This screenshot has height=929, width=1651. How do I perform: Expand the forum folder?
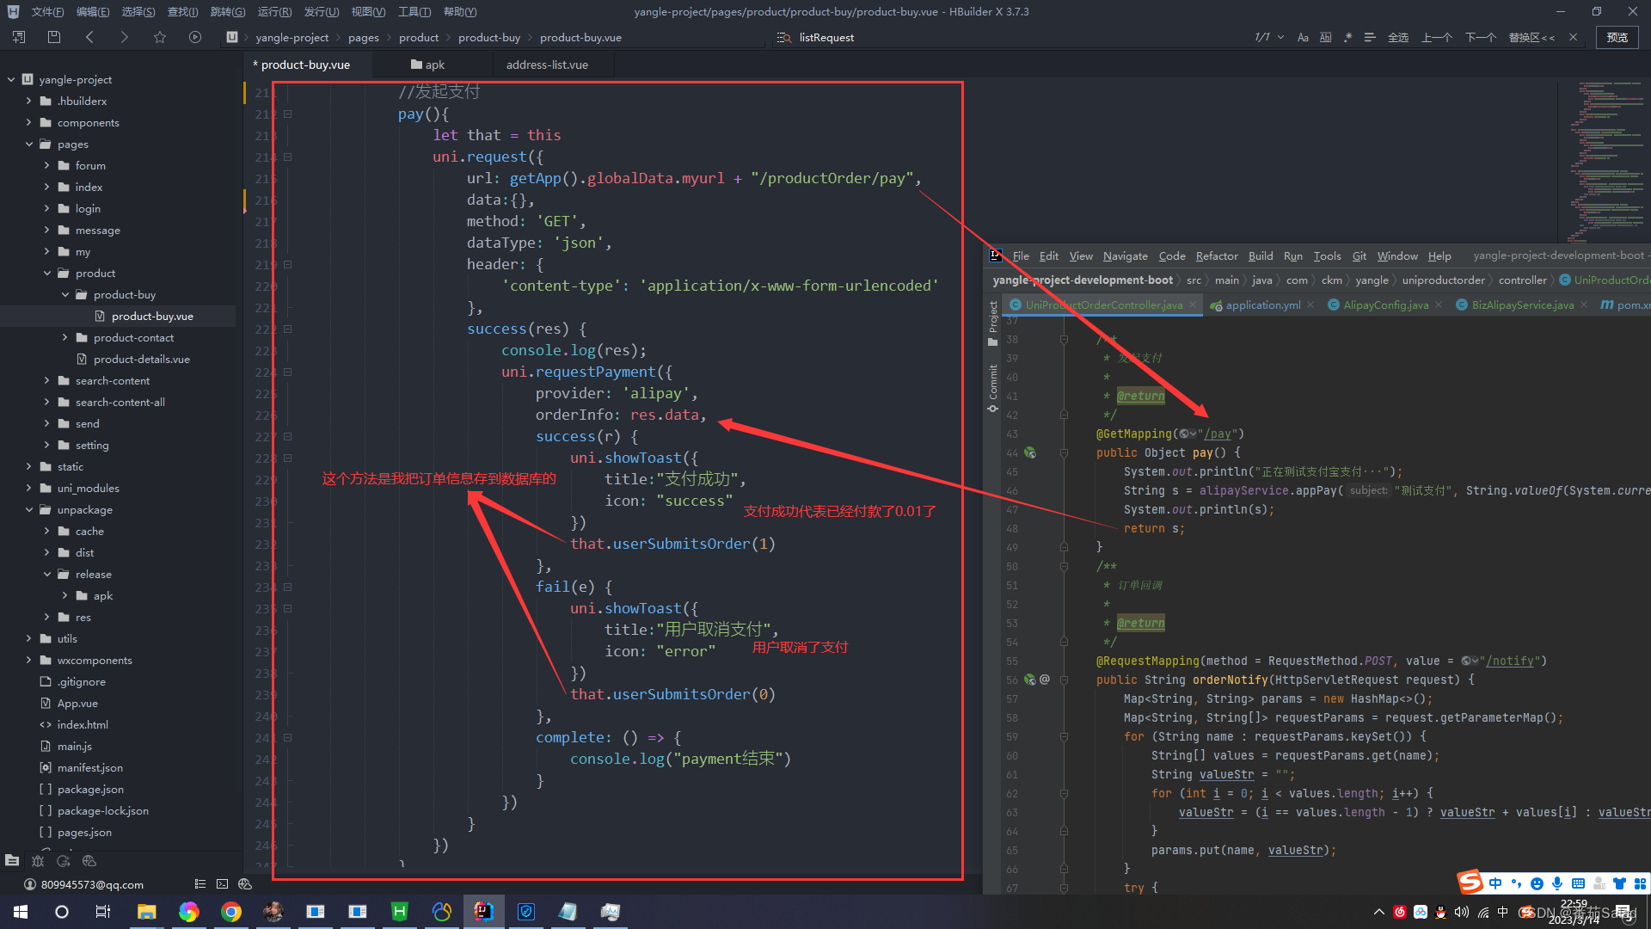click(47, 165)
